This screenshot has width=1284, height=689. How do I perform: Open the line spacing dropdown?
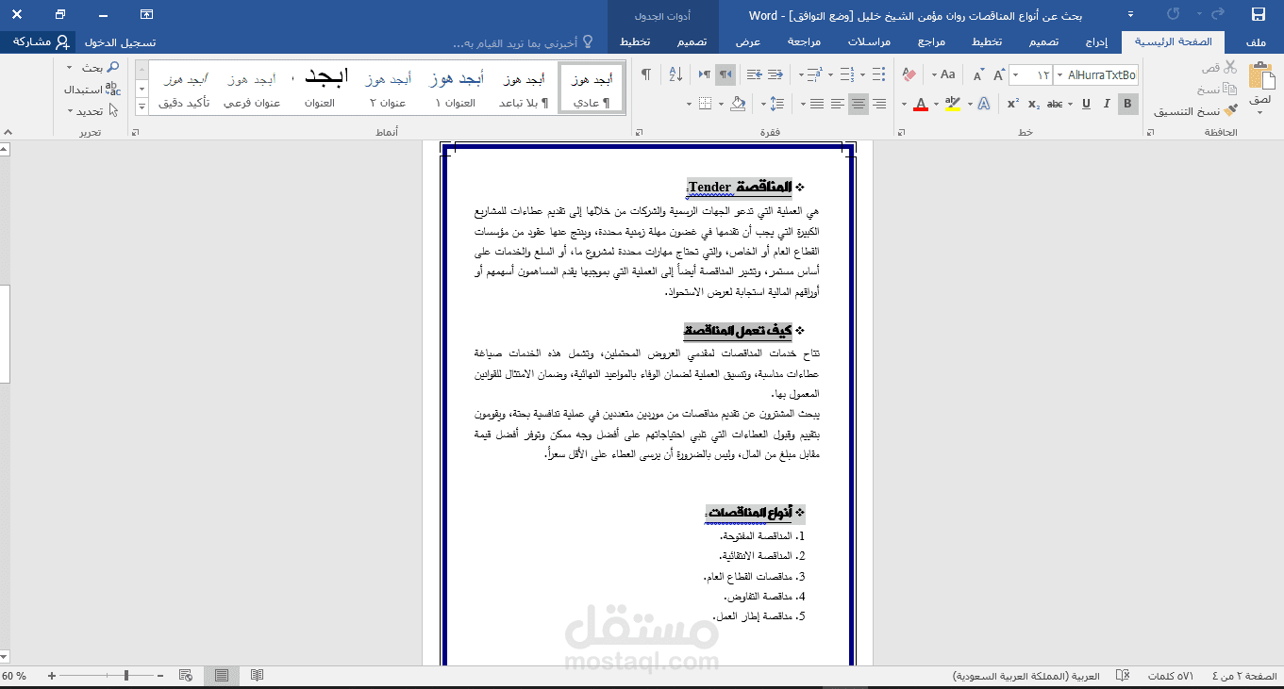coord(777,104)
